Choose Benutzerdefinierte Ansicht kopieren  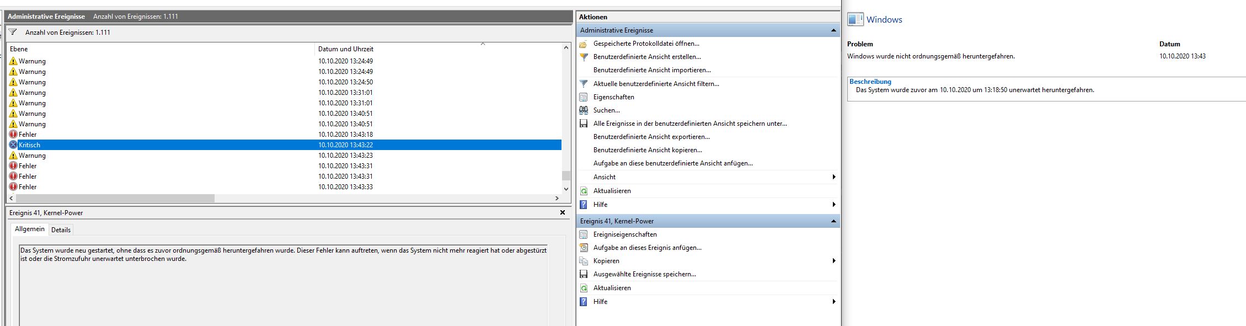(648, 150)
